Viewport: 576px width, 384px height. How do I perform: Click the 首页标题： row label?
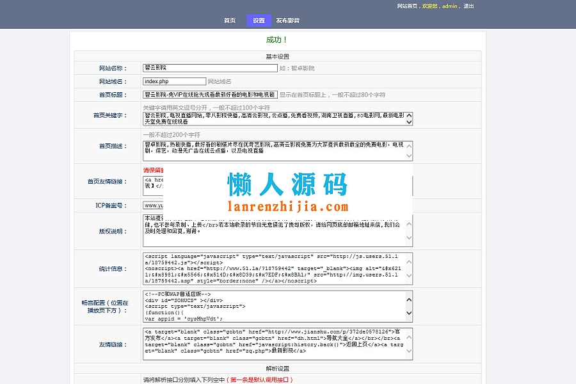pos(113,95)
